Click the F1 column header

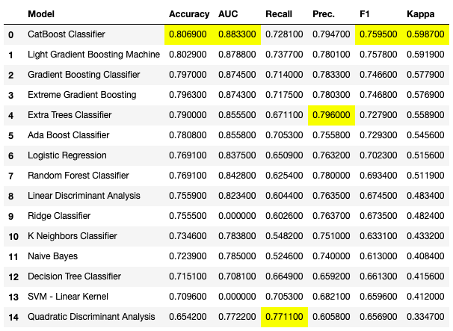coord(365,14)
